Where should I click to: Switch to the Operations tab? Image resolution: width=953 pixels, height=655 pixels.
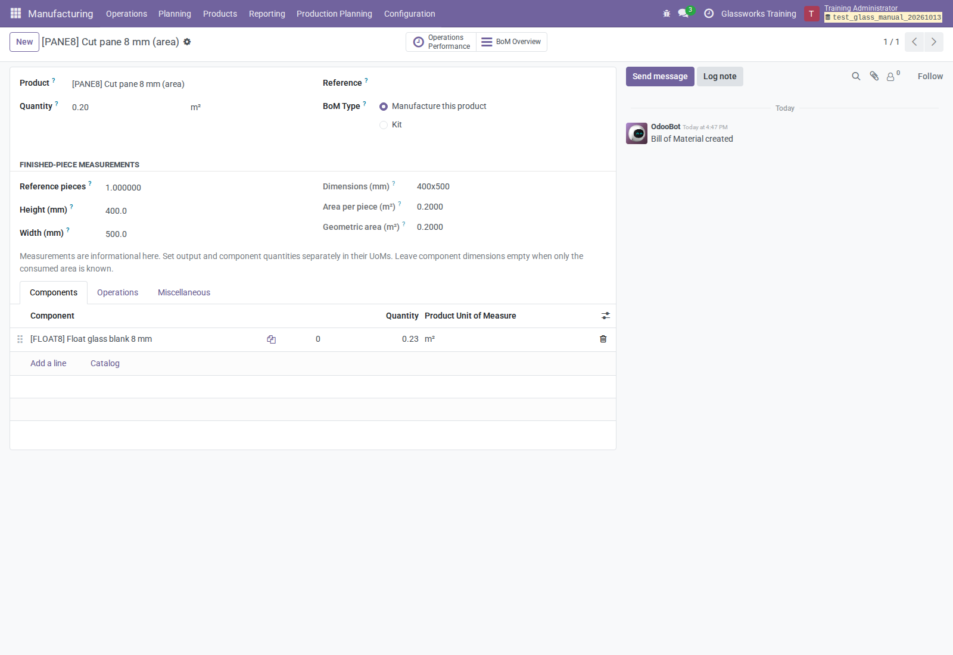[117, 292]
